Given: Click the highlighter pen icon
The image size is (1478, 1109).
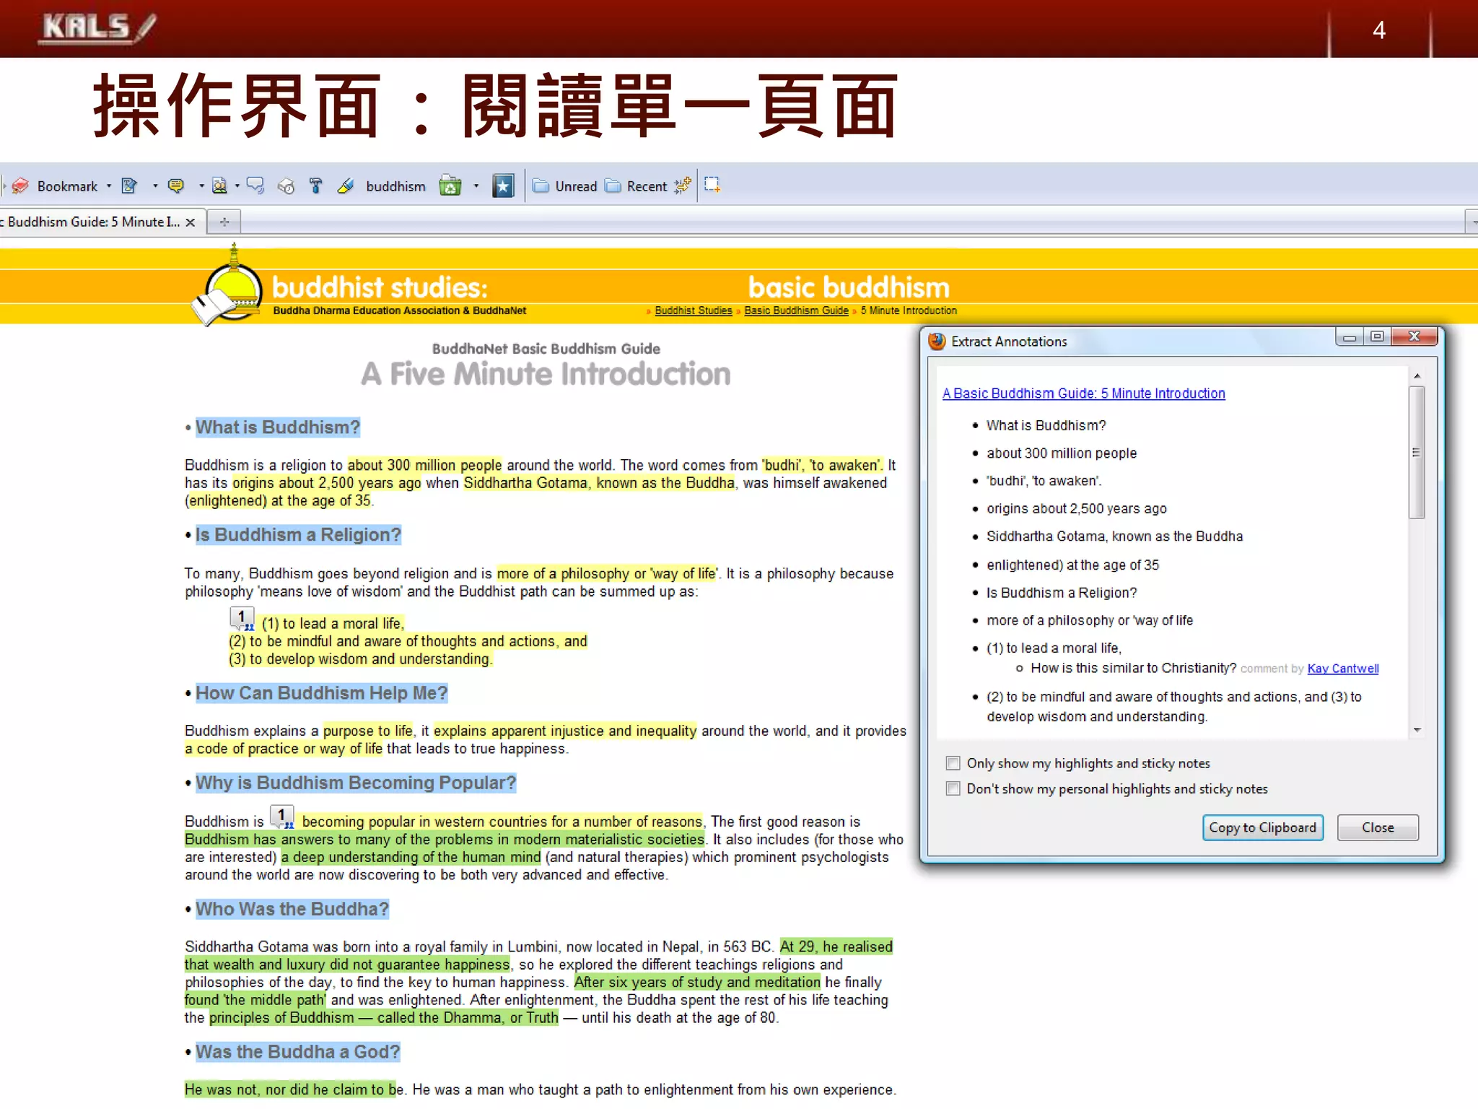Looking at the screenshot, I should [346, 186].
